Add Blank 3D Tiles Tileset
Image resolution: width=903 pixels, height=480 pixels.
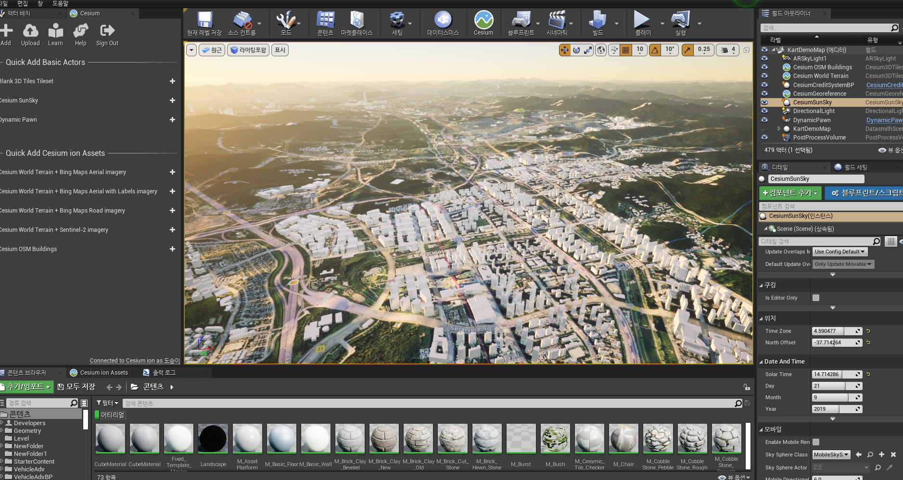pos(172,81)
